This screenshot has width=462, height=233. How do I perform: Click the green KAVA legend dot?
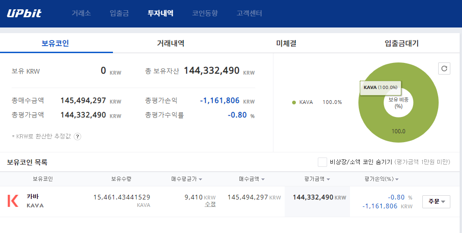pyautogui.click(x=294, y=102)
